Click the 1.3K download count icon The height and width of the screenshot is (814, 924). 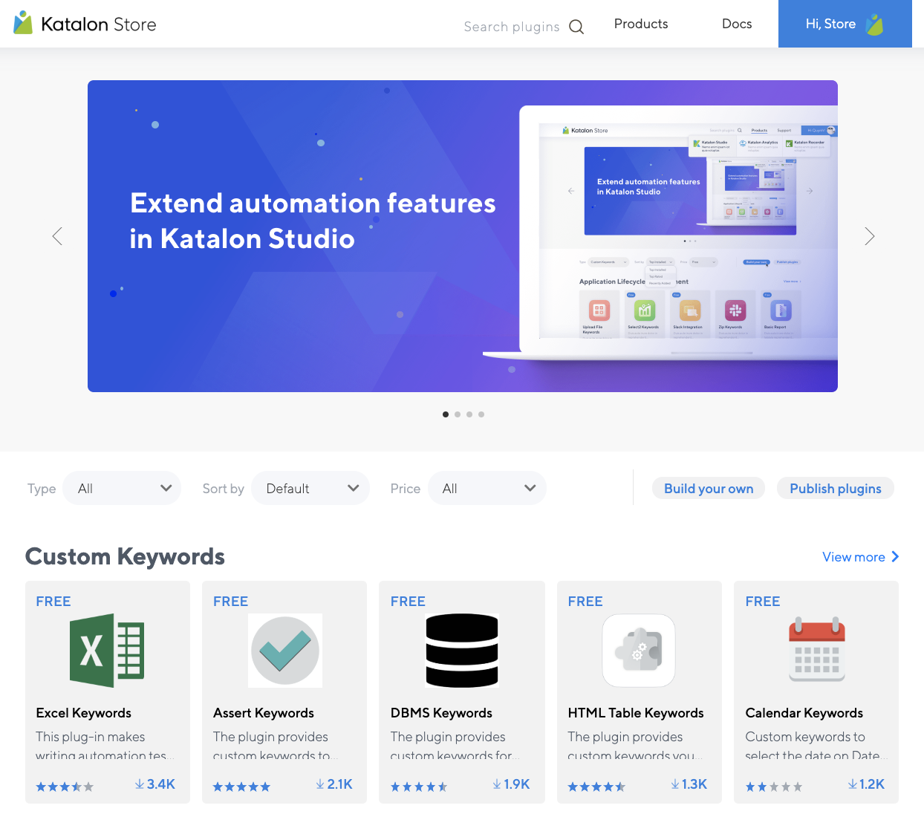coord(675,784)
